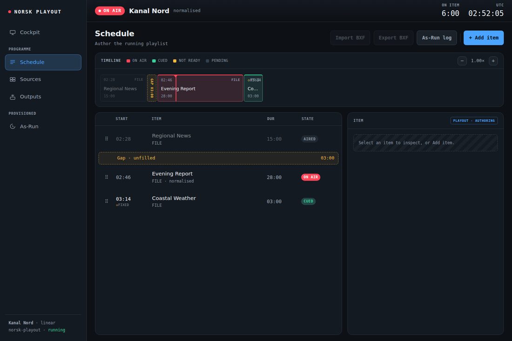Click the Export BXF button
This screenshot has width=512, height=341.
point(393,38)
